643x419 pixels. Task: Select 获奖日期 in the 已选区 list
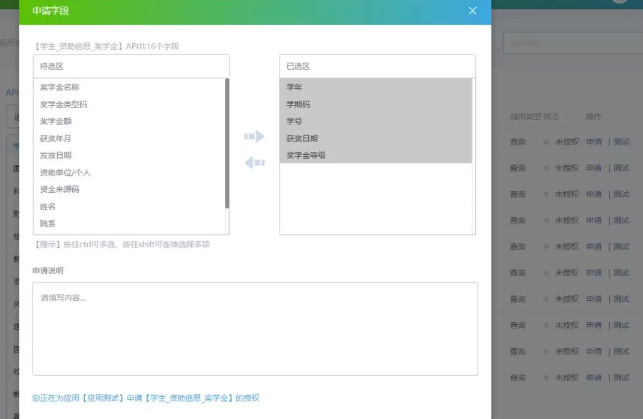tap(376, 139)
